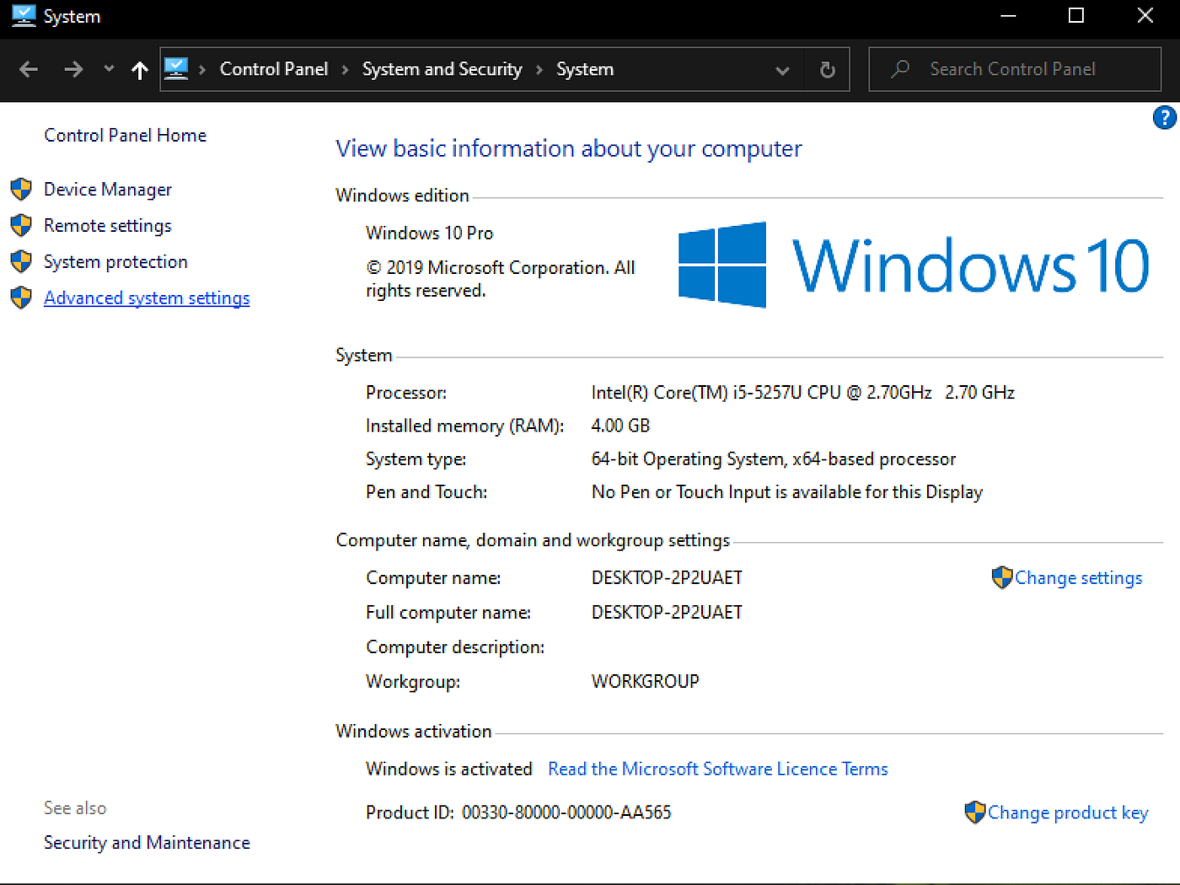Click the search magnifier icon

(900, 68)
